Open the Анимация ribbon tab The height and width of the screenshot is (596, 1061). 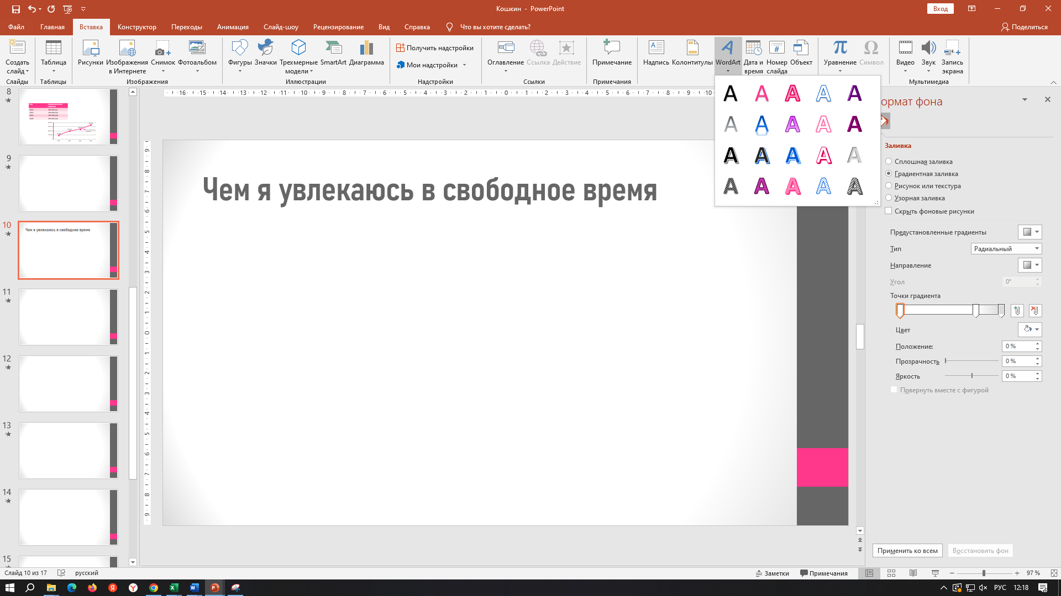pos(233,26)
